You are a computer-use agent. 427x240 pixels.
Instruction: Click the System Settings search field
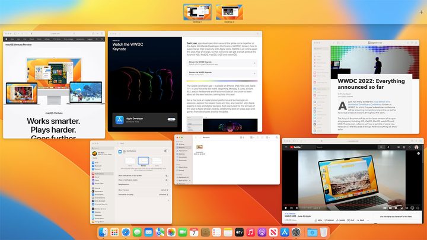tap(103, 148)
